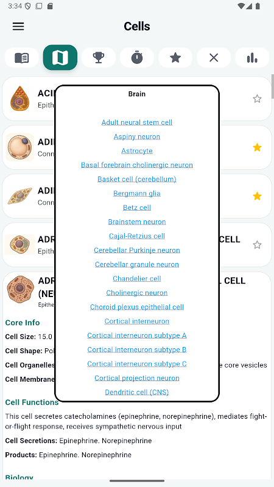The height and width of the screenshot is (487, 274).
Task: Open the bar chart statistics icon
Action: (x=252, y=58)
